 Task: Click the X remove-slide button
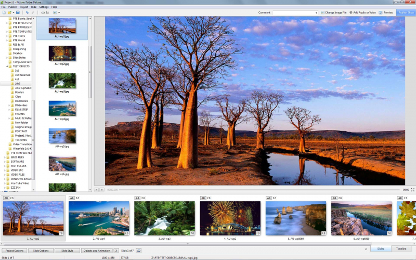tap(116, 251)
